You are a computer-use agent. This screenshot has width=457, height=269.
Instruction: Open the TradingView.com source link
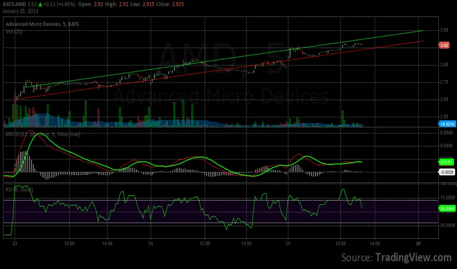point(413,258)
